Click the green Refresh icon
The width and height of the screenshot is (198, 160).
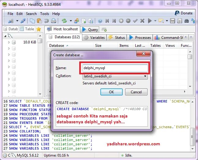pyautogui.click(x=64, y=21)
